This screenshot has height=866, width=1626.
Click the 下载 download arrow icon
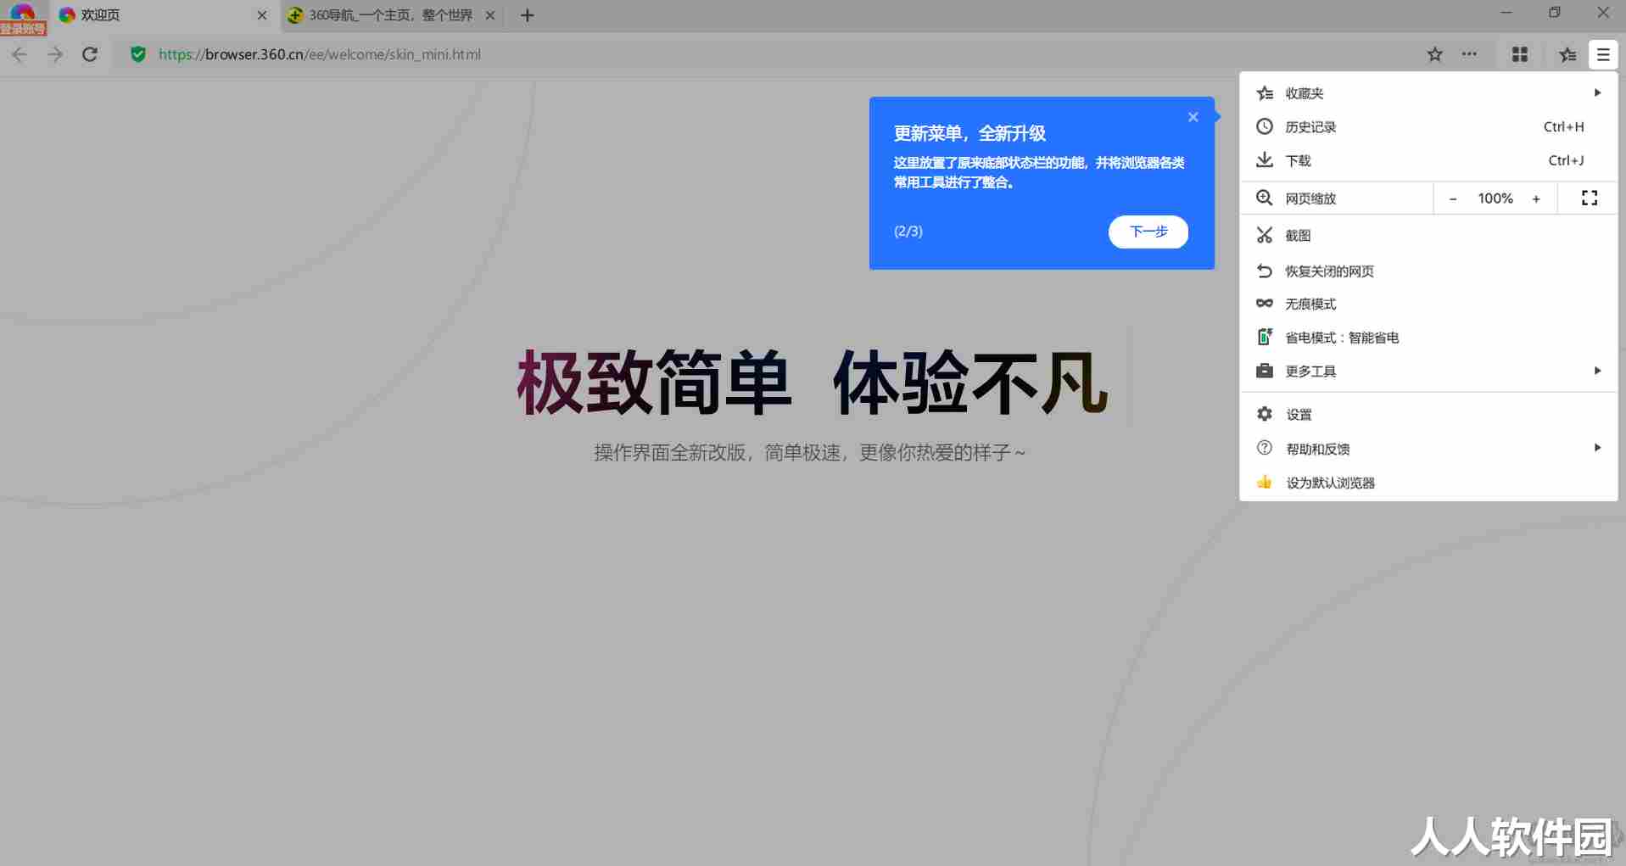[x=1265, y=160]
